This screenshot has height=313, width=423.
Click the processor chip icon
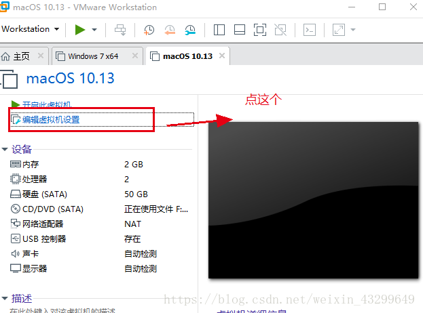(x=16, y=179)
